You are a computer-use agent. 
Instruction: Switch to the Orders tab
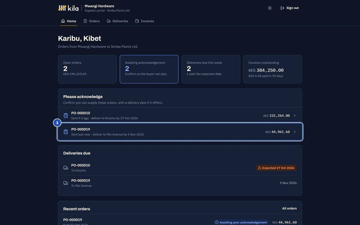[x=91, y=21]
